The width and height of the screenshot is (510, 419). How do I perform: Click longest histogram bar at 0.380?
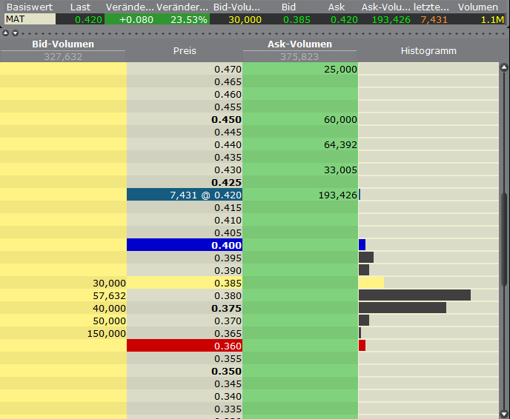click(x=414, y=295)
